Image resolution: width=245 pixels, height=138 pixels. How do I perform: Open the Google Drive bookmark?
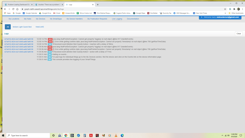[45, 13]
